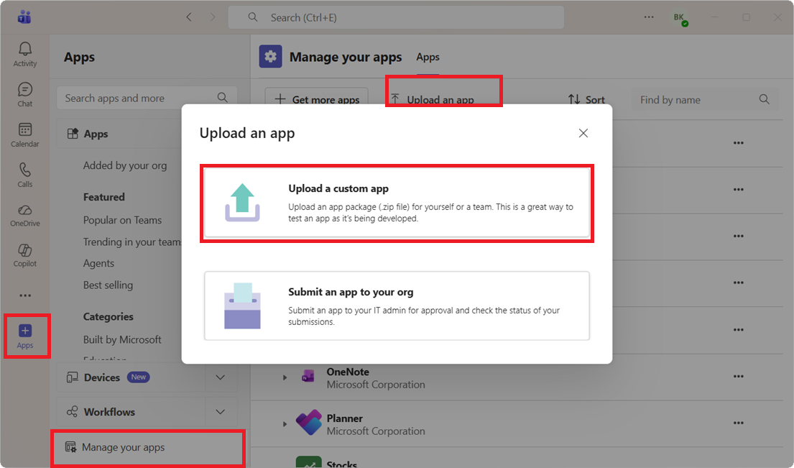This screenshot has height=468, width=794.
Task: Select the Chat icon in the sidebar
Action: 24,91
